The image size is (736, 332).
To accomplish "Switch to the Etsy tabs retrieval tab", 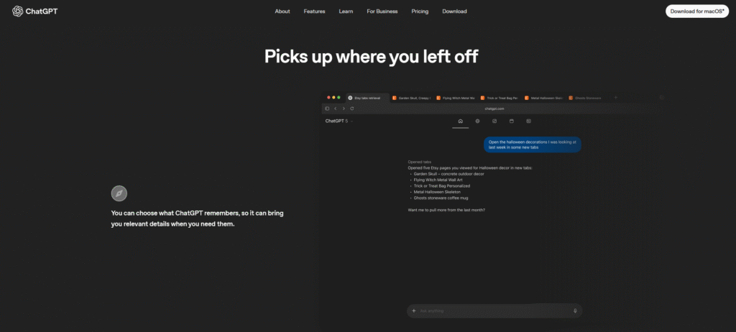I will [x=367, y=98].
